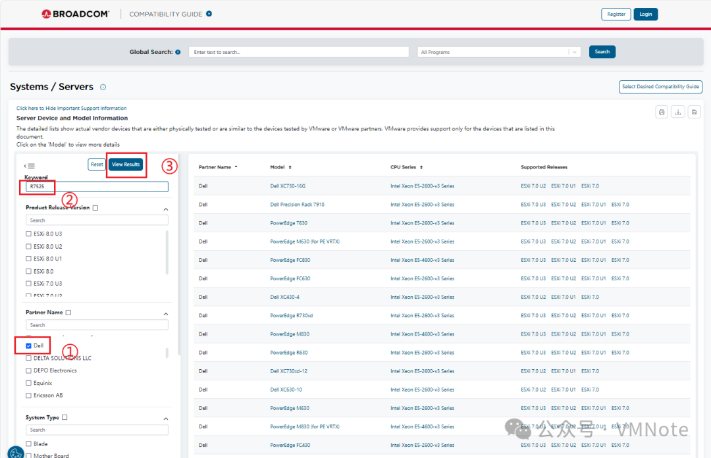The image size is (711, 458).
Task: Click the global Search button
Action: (602, 52)
